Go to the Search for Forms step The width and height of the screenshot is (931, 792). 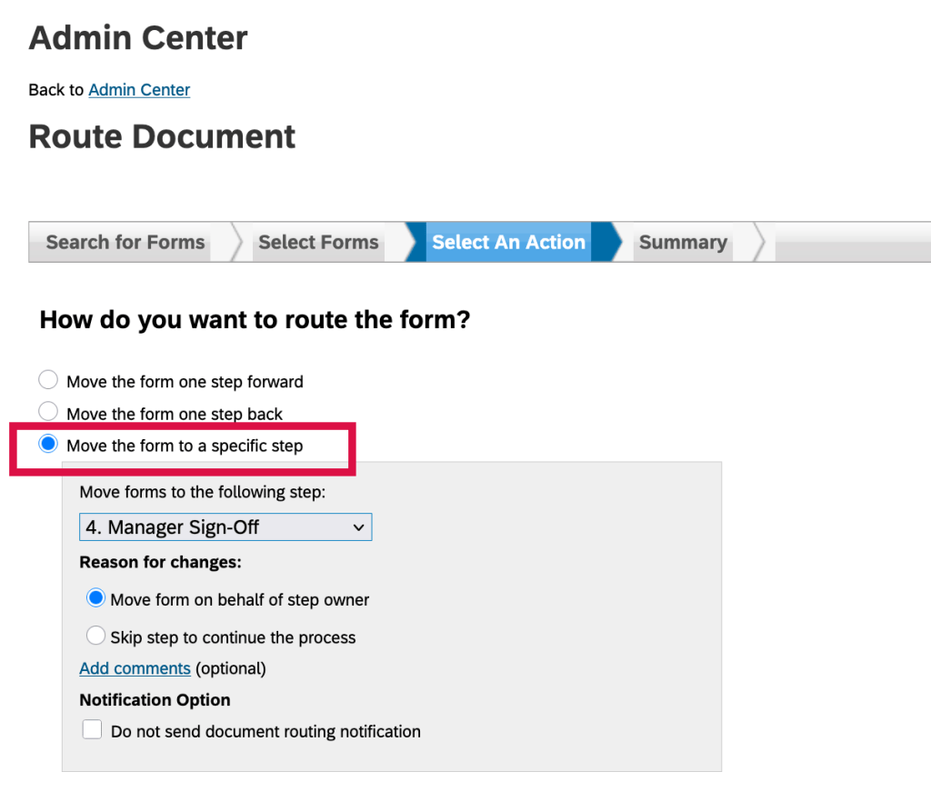(x=125, y=242)
